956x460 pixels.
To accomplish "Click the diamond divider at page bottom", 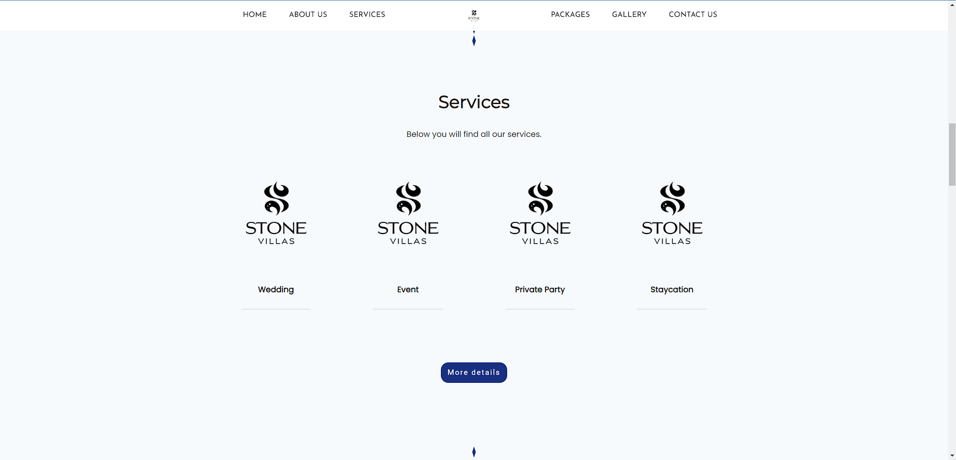I will pyautogui.click(x=474, y=452).
